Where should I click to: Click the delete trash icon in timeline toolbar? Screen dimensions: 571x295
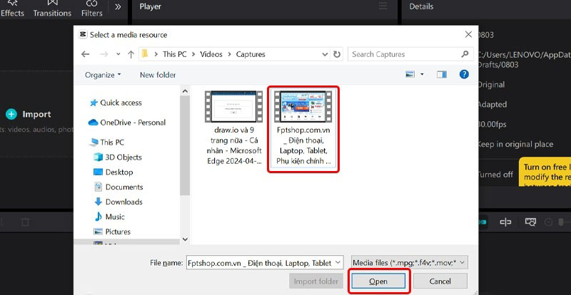click(25, 222)
